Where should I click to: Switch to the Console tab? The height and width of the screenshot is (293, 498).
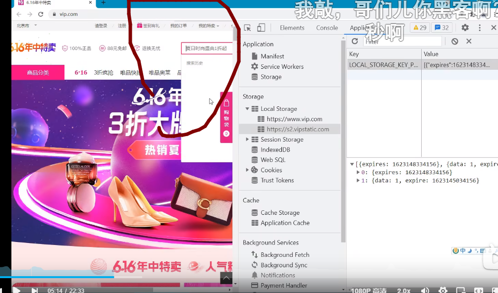click(x=327, y=28)
